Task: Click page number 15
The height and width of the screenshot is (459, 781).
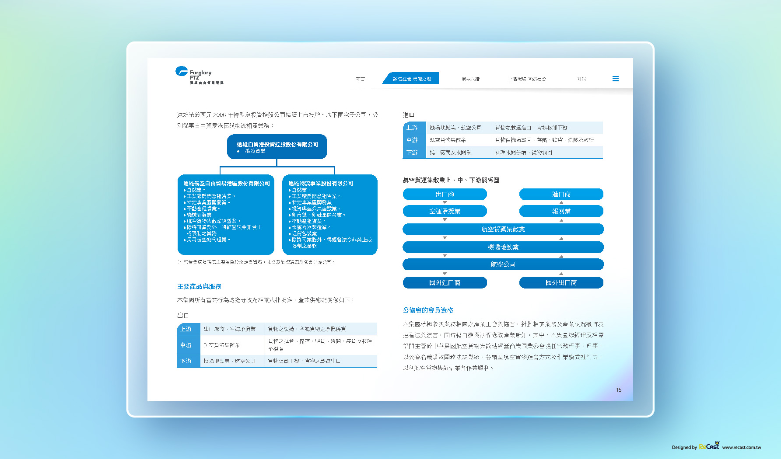Action: 619,390
